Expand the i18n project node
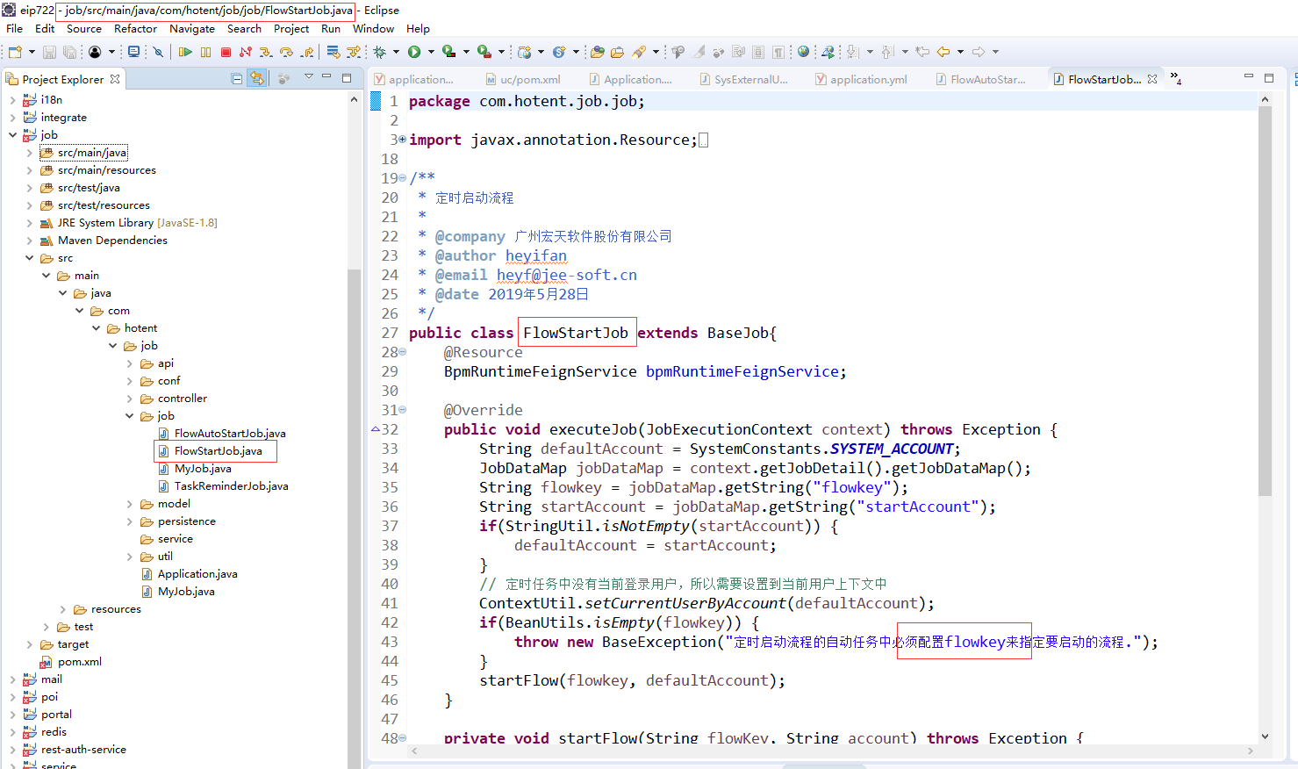 click(x=12, y=100)
